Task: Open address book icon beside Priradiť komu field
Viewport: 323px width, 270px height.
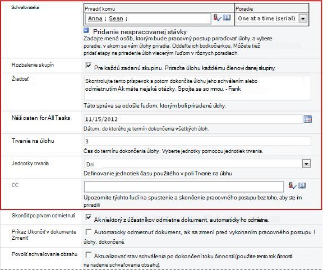Action: (x=227, y=17)
